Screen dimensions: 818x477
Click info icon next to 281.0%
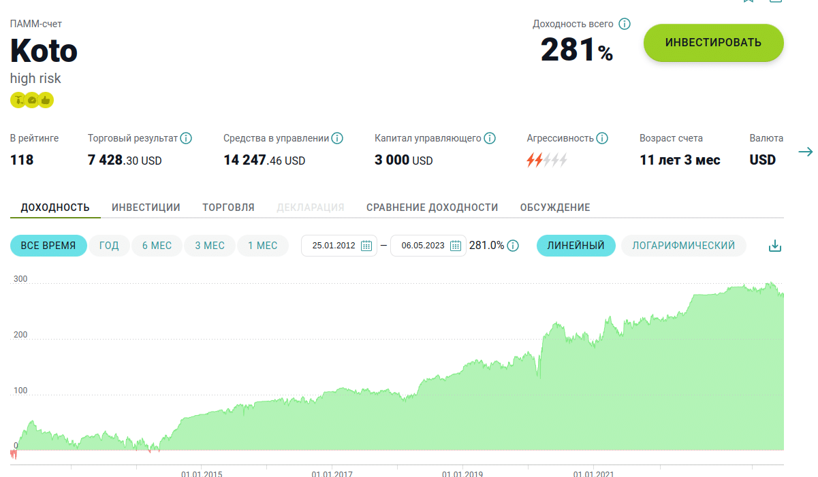513,246
